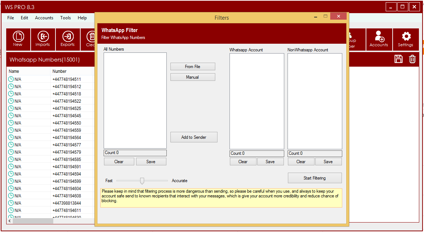Screen dimensions: 424x232
Task: Click Start Filtering button
Action: [315, 178]
